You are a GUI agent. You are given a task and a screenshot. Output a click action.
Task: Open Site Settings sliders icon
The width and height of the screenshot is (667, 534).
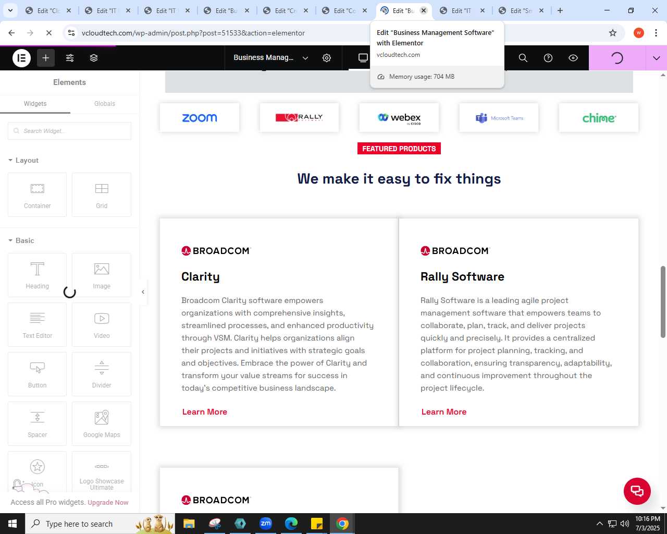point(70,58)
